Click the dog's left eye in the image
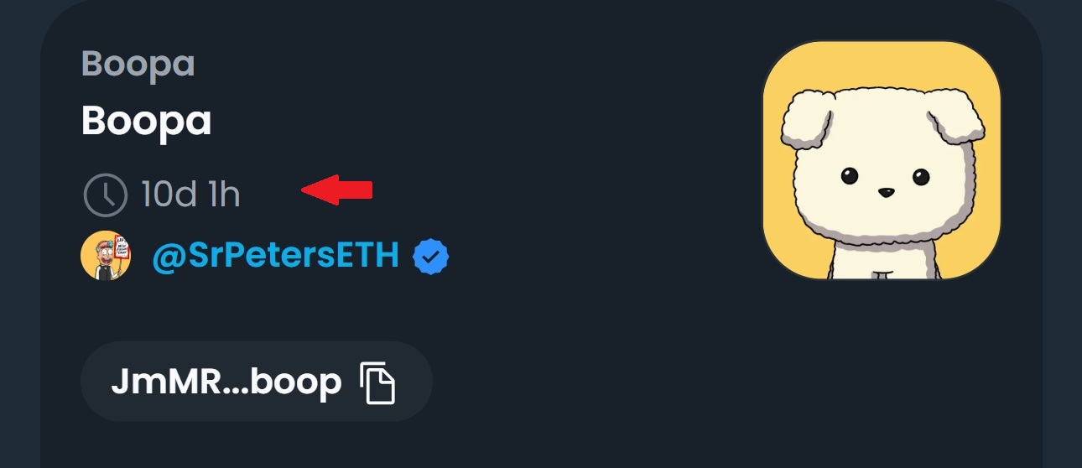1082x468 pixels. [850, 176]
